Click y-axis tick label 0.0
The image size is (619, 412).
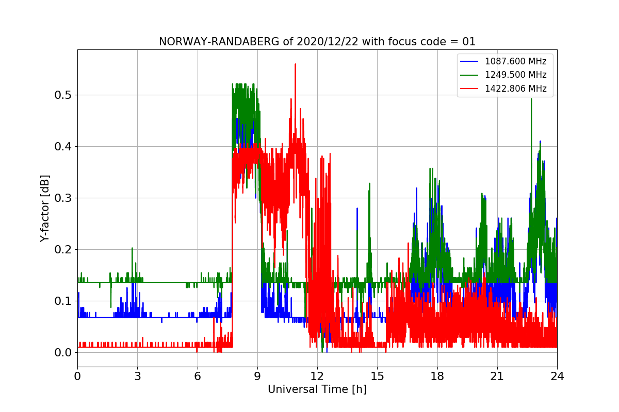click(x=63, y=352)
